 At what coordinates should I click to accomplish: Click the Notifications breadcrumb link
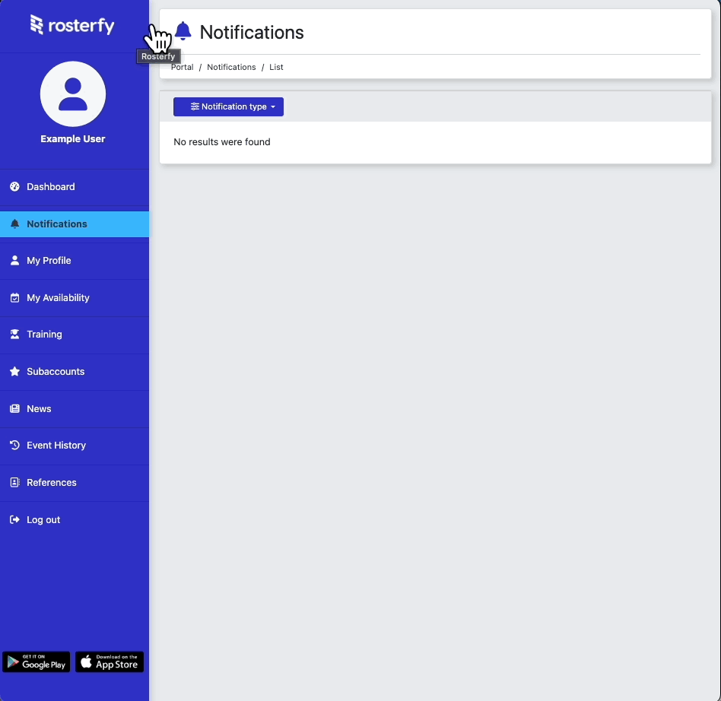pyautogui.click(x=231, y=67)
